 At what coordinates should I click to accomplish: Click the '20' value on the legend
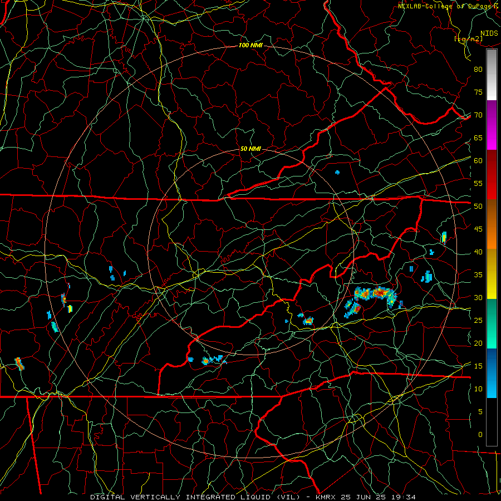478,343
